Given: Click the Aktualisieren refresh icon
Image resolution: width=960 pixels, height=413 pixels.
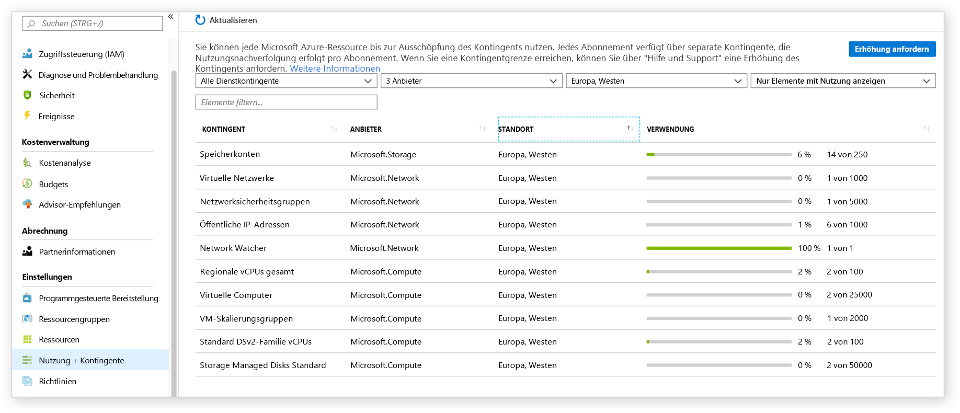Looking at the screenshot, I should click(x=200, y=20).
